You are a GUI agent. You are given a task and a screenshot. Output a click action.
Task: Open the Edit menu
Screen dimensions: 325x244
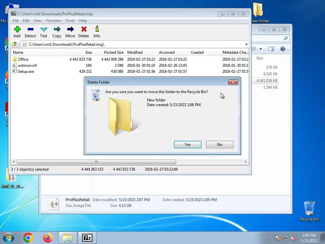click(x=26, y=21)
